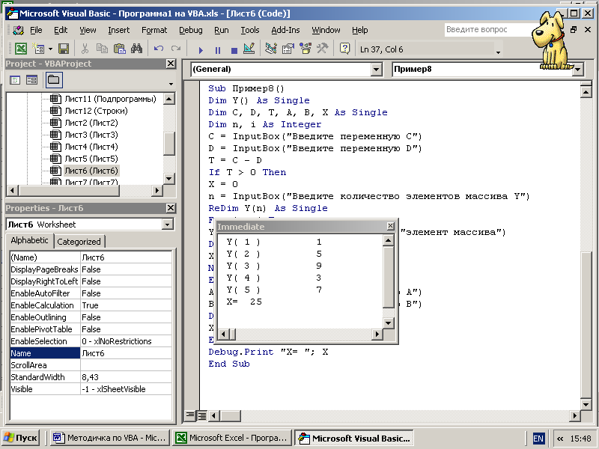This screenshot has width=599, height=449.
Task: Click Immediate window scroll down arrow
Action: click(389, 323)
